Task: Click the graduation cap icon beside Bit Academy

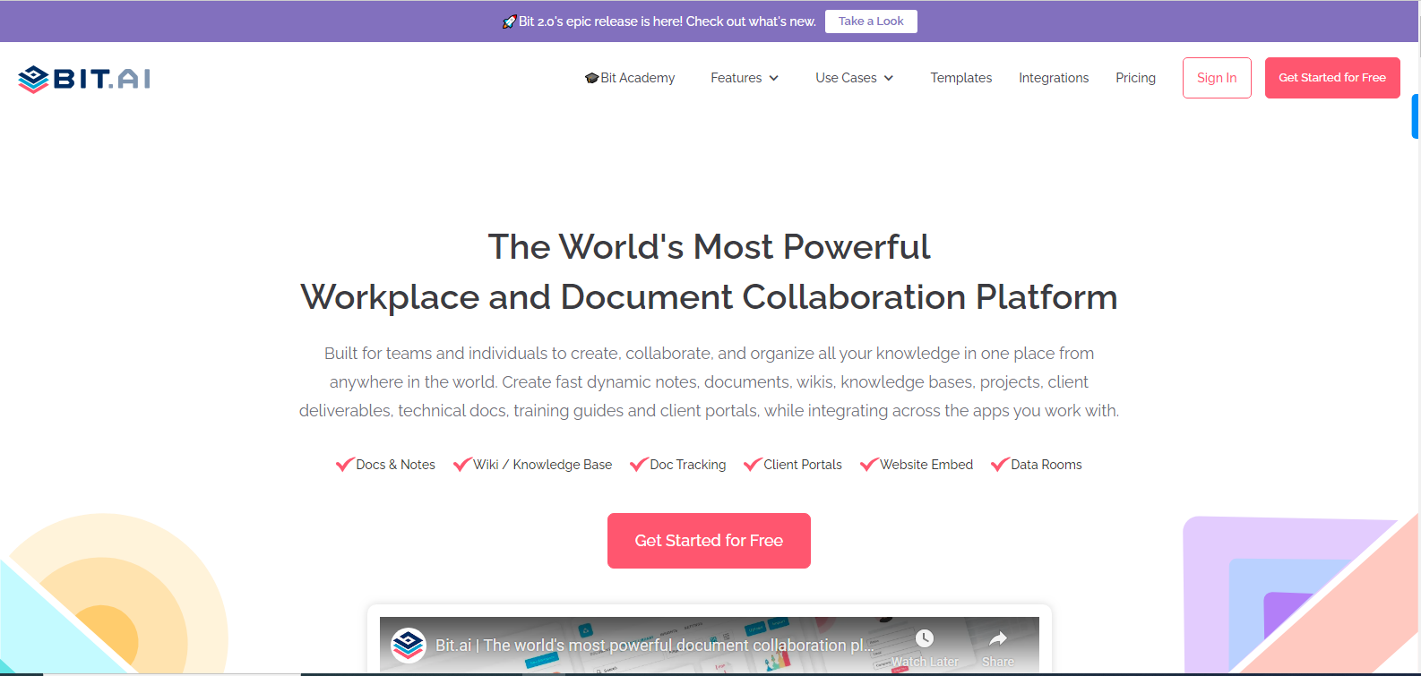Action: 591,78
